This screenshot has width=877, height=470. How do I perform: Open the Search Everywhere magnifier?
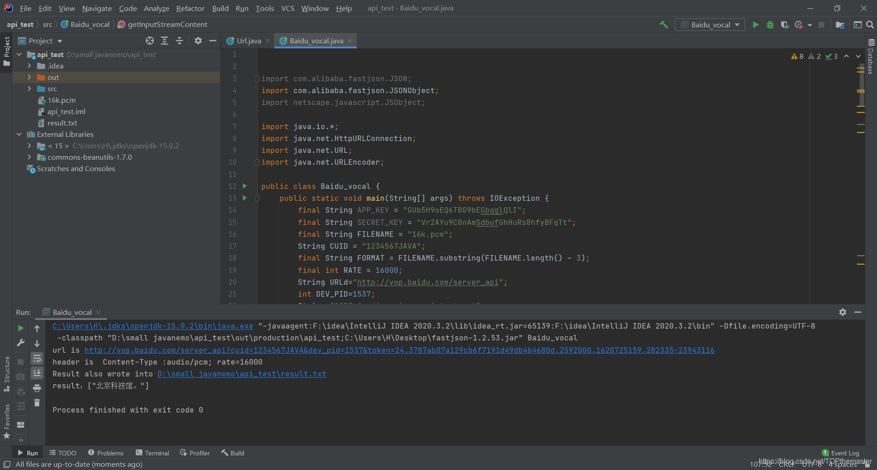(x=870, y=25)
